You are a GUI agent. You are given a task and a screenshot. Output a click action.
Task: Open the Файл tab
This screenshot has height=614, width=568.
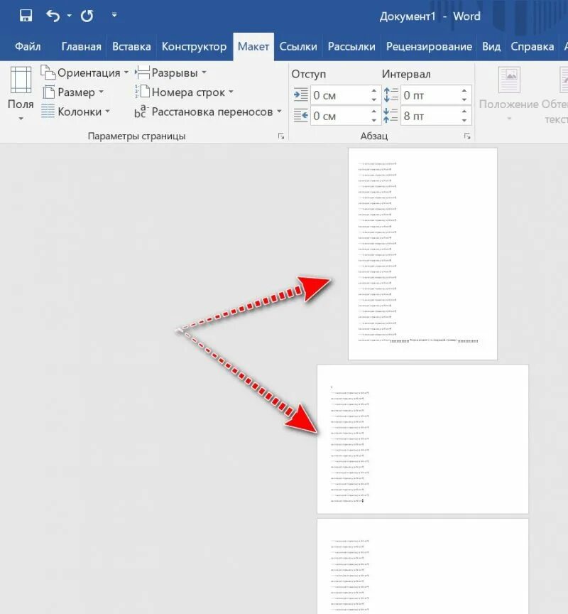pyautogui.click(x=28, y=47)
